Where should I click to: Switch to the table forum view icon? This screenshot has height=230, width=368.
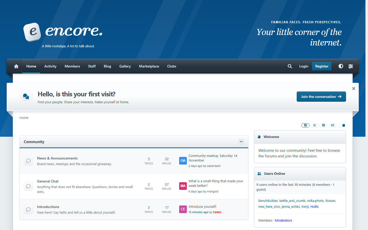pyautogui.click(x=305, y=125)
